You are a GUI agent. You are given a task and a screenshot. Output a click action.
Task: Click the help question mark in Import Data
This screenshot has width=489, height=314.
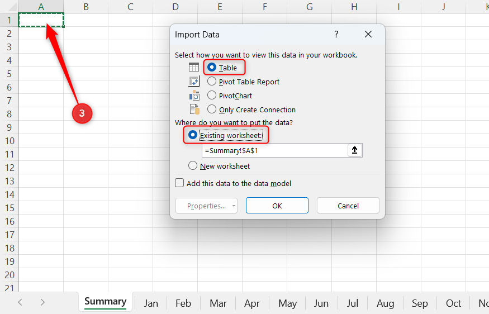[x=336, y=34]
